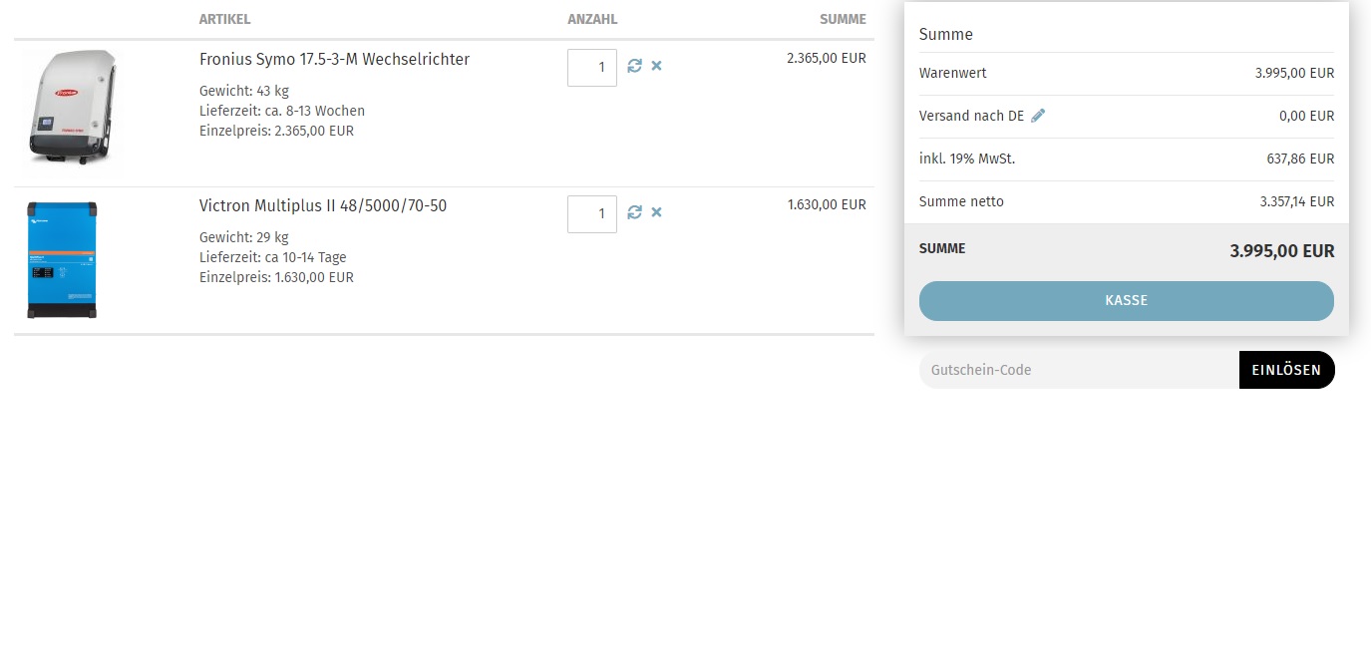
Task: Select the ARTIKEL column header
Action: [224, 19]
